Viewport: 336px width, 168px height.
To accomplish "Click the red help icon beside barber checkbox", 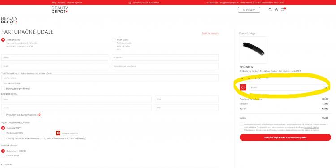I will (x=39, y=115).
